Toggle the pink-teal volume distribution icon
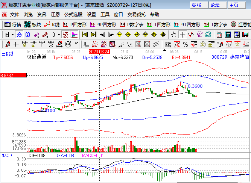This screenshot has height=183, width=251. [75, 35]
